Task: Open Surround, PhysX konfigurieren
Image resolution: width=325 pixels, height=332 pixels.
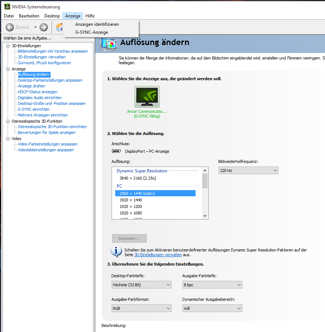Action: [45, 63]
